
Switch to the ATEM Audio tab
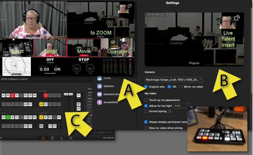click(61, 138)
